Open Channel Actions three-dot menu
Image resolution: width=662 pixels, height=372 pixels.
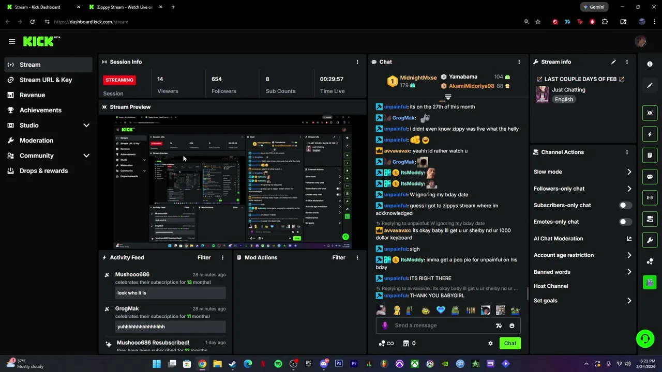click(x=627, y=152)
